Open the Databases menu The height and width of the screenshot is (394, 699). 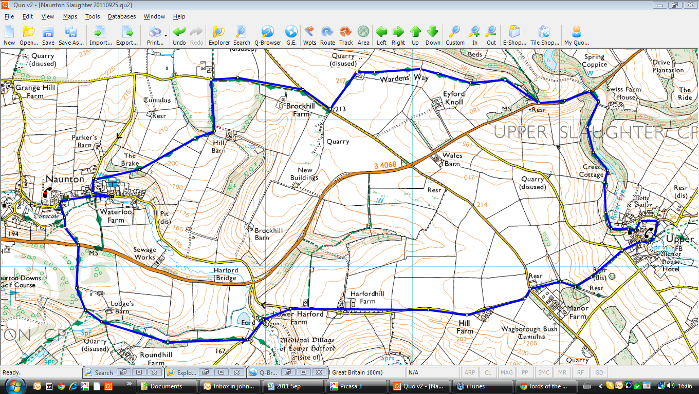[121, 16]
